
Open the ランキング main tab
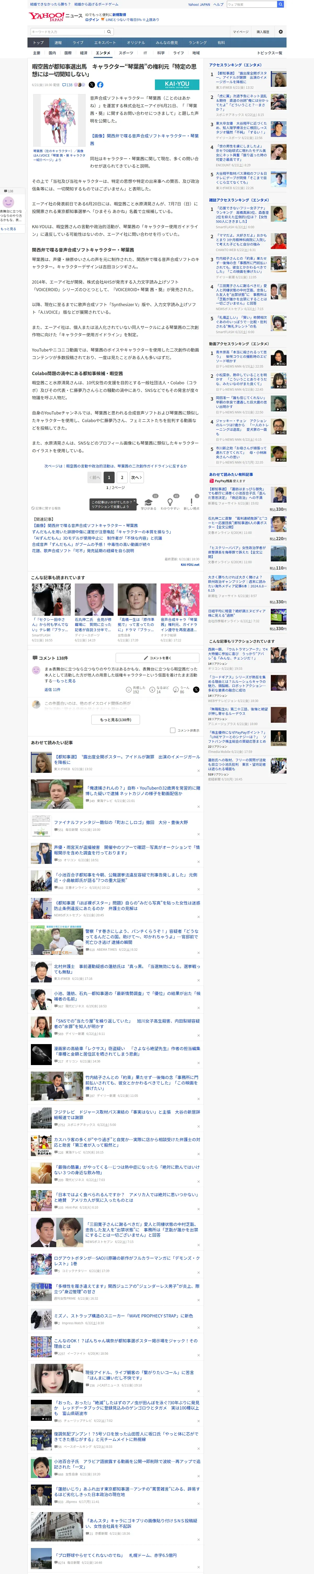pyautogui.click(x=197, y=43)
